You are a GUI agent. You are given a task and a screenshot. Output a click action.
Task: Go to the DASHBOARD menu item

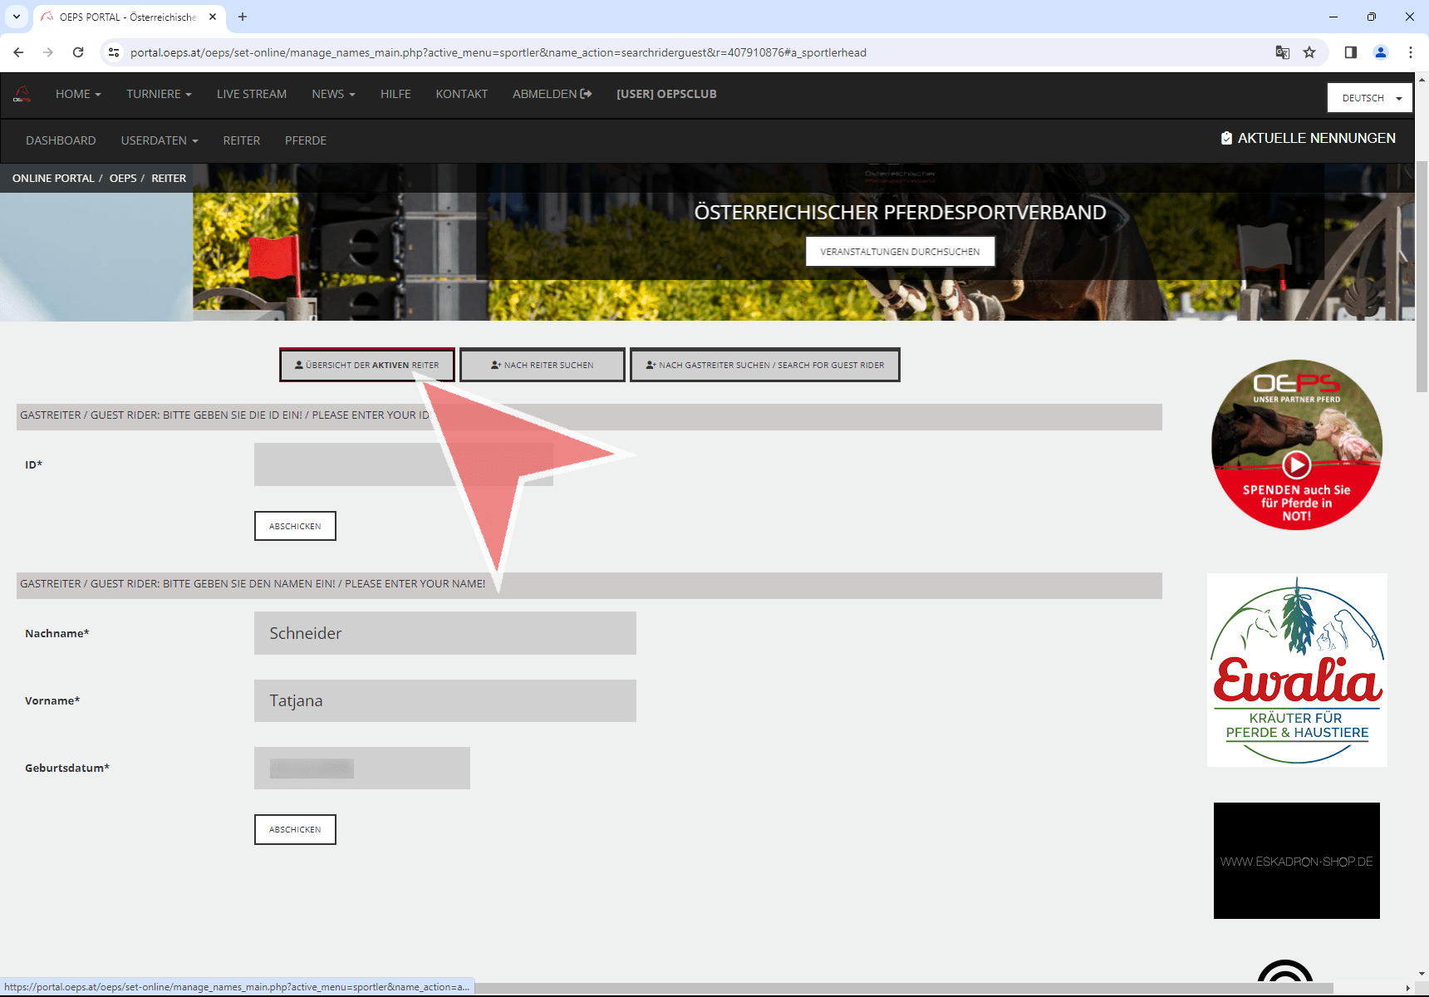click(x=61, y=140)
